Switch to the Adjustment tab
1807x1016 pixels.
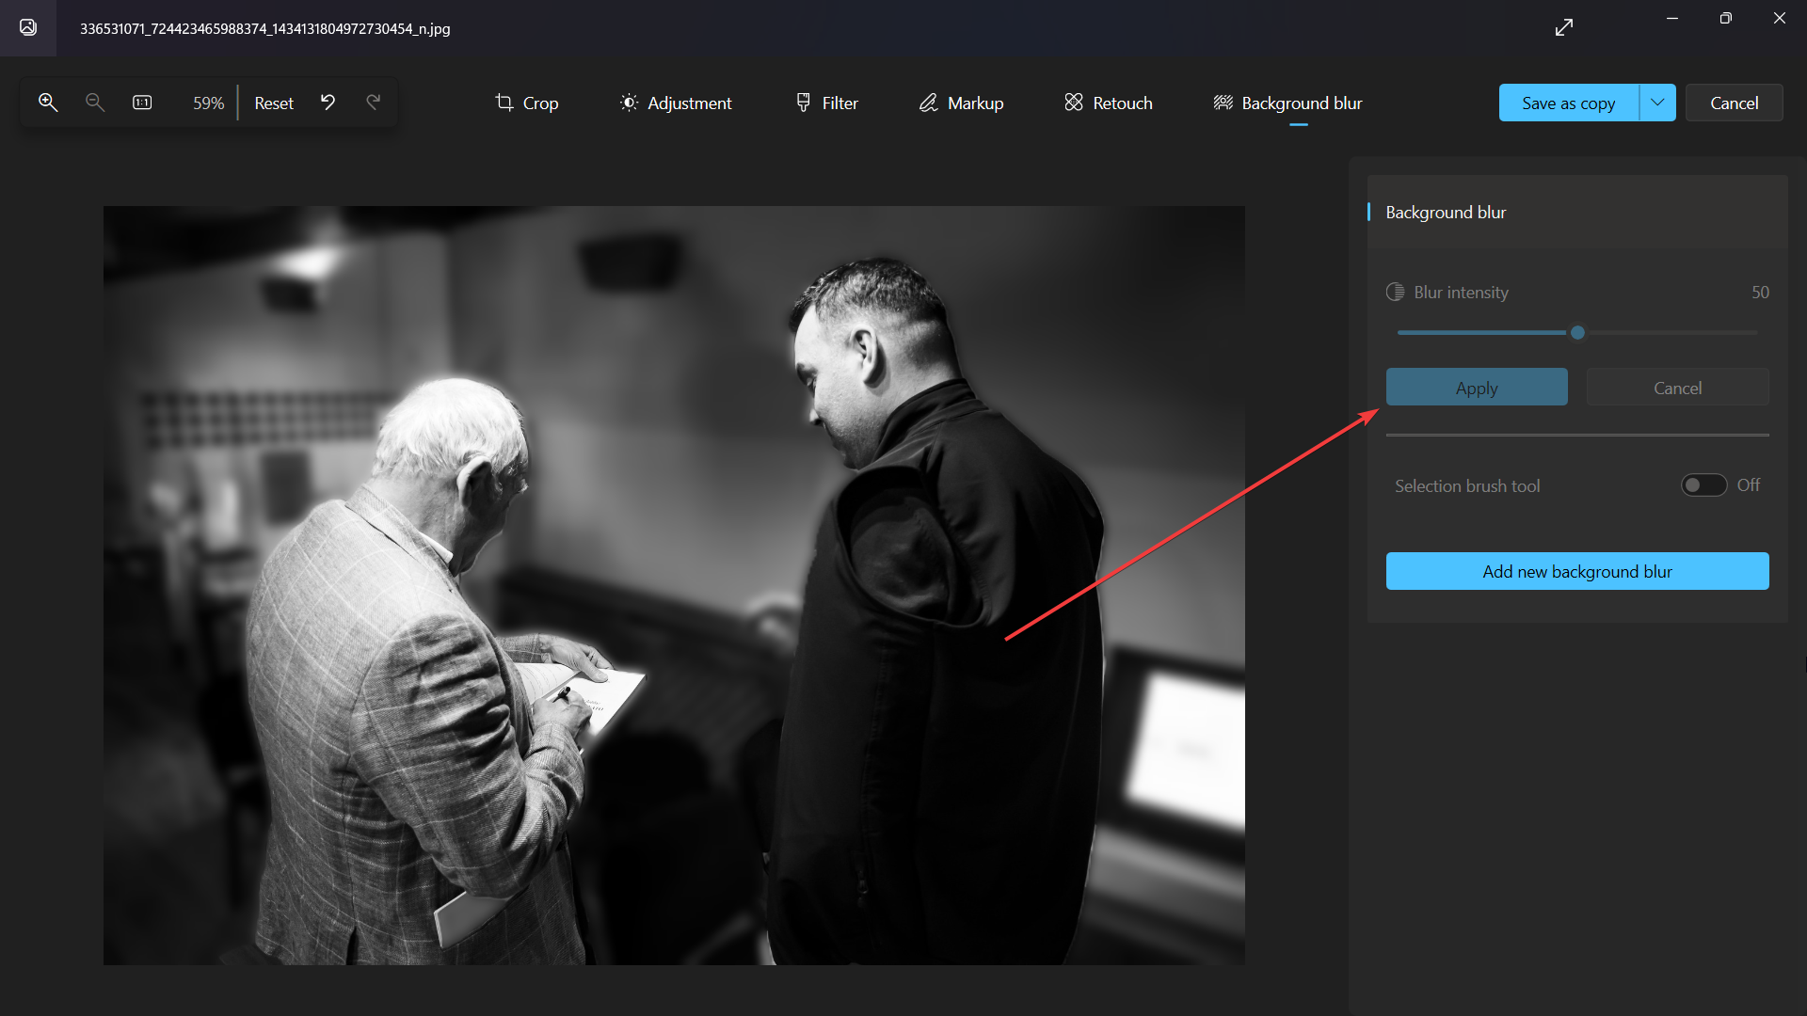(676, 103)
